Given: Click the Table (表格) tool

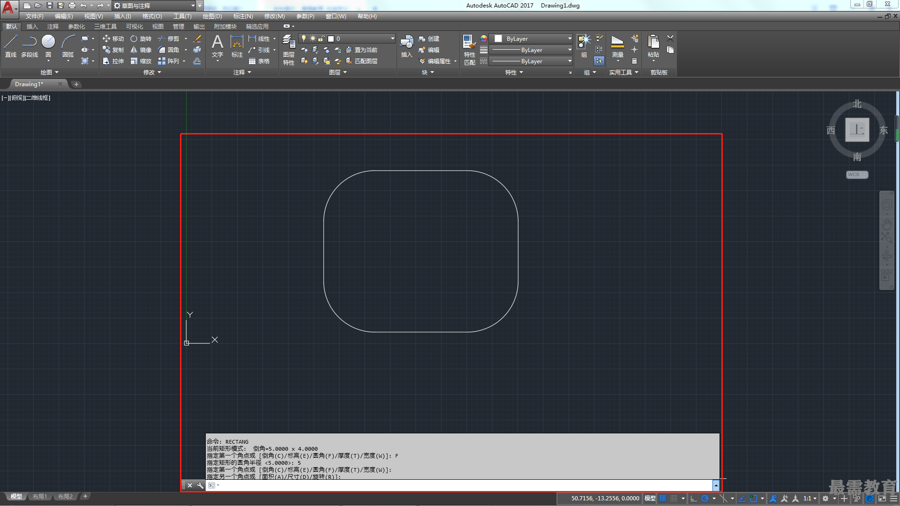Looking at the screenshot, I should (x=259, y=61).
